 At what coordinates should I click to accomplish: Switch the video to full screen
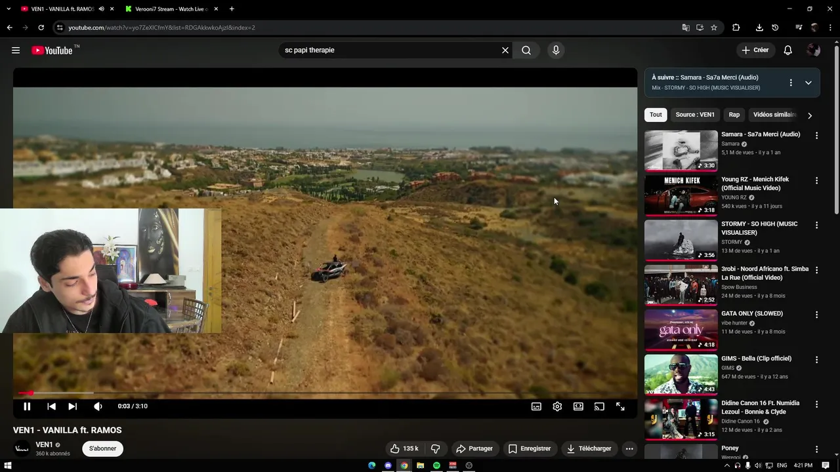(620, 406)
